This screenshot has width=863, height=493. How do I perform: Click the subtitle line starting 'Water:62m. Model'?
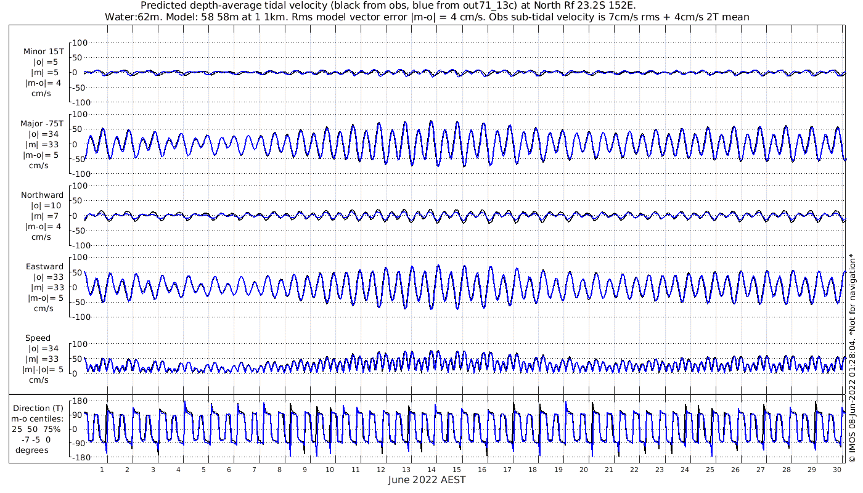(427, 17)
